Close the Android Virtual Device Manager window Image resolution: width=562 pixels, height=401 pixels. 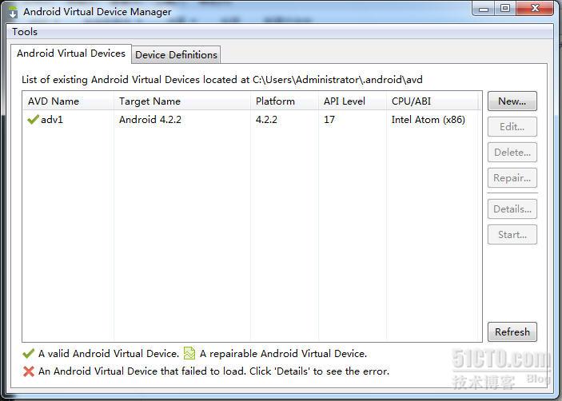[x=535, y=9]
